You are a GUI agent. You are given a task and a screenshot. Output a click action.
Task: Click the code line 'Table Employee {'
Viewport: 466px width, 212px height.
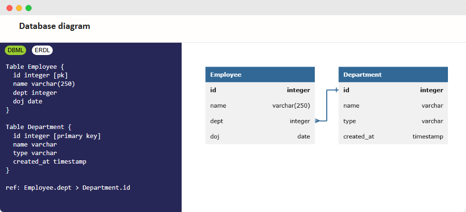[x=35, y=67]
